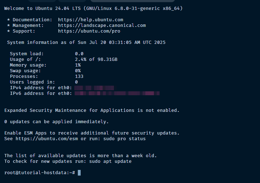
Task: Click the Memory usage value 1%
Action: (78, 65)
